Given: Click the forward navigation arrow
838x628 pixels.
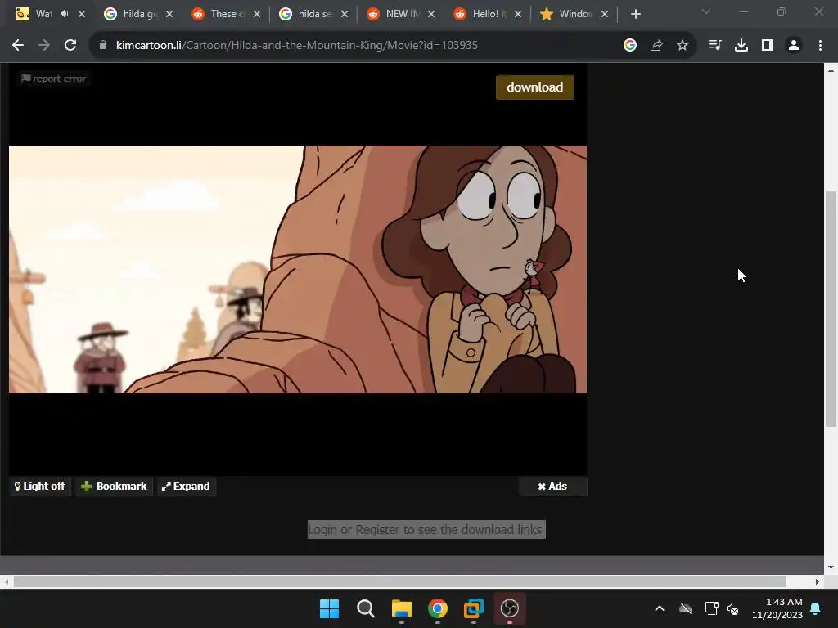Looking at the screenshot, I should [x=44, y=46].
